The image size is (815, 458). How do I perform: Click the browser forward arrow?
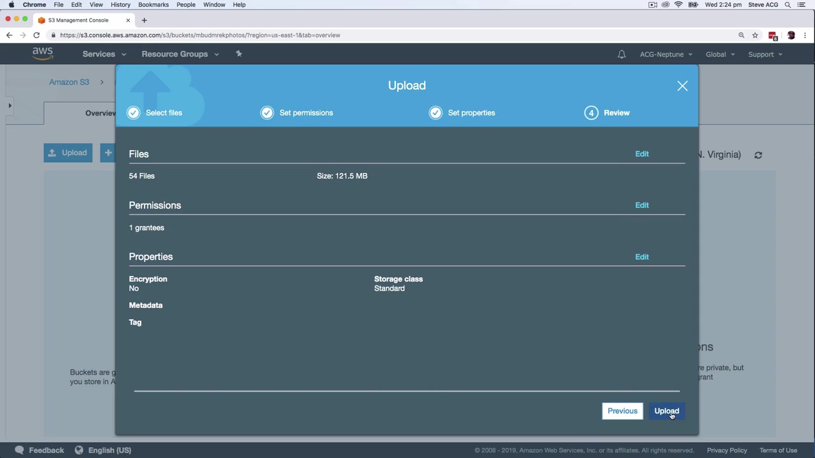pyautogui.click(x=23, y=35)
